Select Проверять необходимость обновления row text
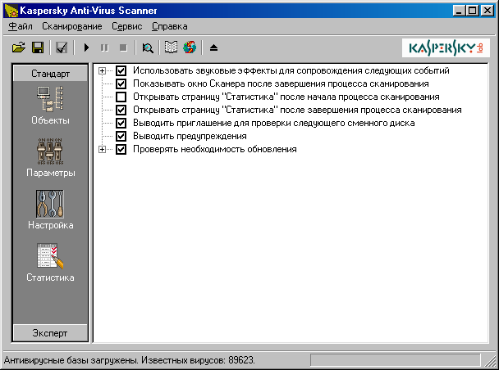Viewport: 499px width, 370px height. (215, 149)
